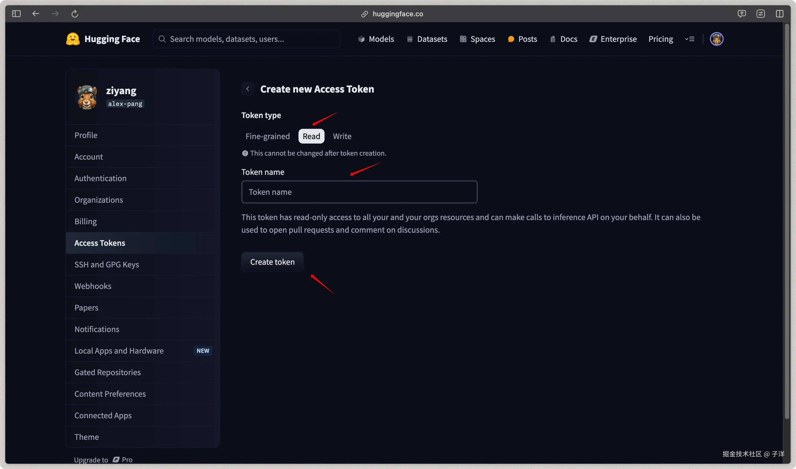796x469 pixels.
Task: Click the Create token button
Action: coord(272,262)
